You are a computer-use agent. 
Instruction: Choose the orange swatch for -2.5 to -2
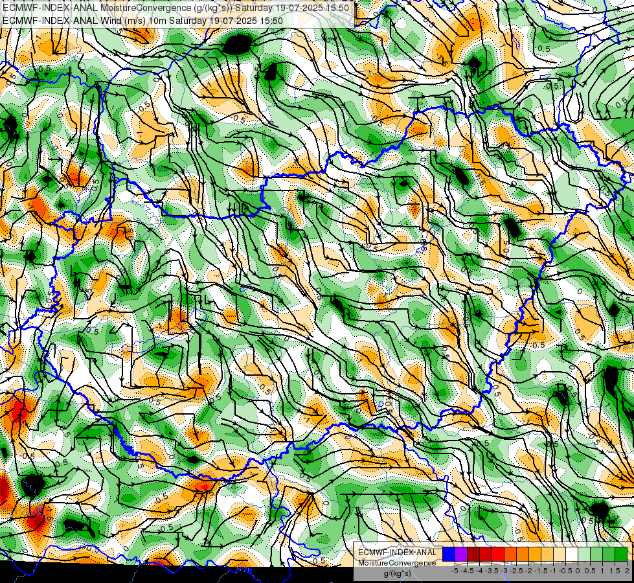pos(523,554)
